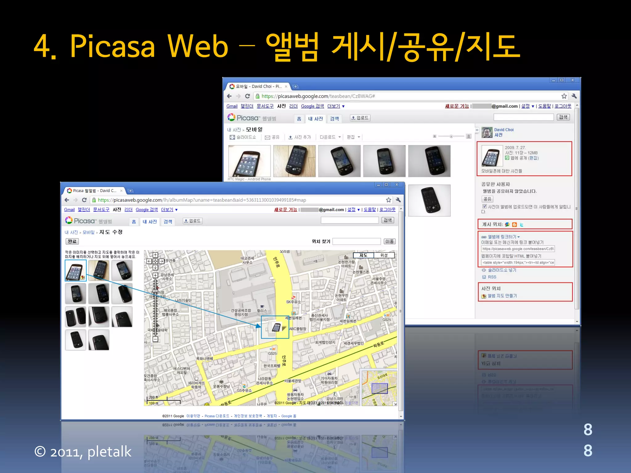Pan the map down with the arrow
This screenshot has width=631, height=473.
coord(155,268)
